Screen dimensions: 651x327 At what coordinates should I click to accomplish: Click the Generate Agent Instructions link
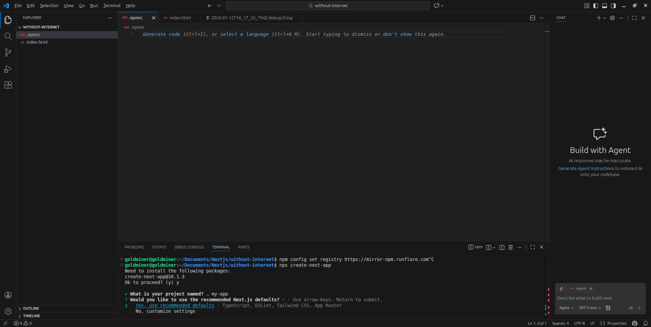click(x=586, y=169)
